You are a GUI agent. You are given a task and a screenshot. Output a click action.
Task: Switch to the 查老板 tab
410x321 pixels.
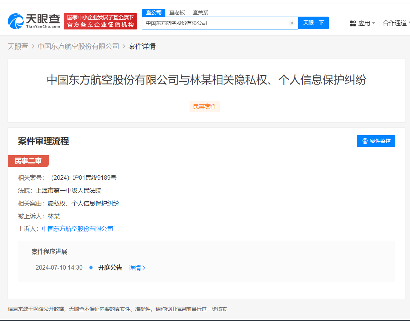click(x=177, y=12)
